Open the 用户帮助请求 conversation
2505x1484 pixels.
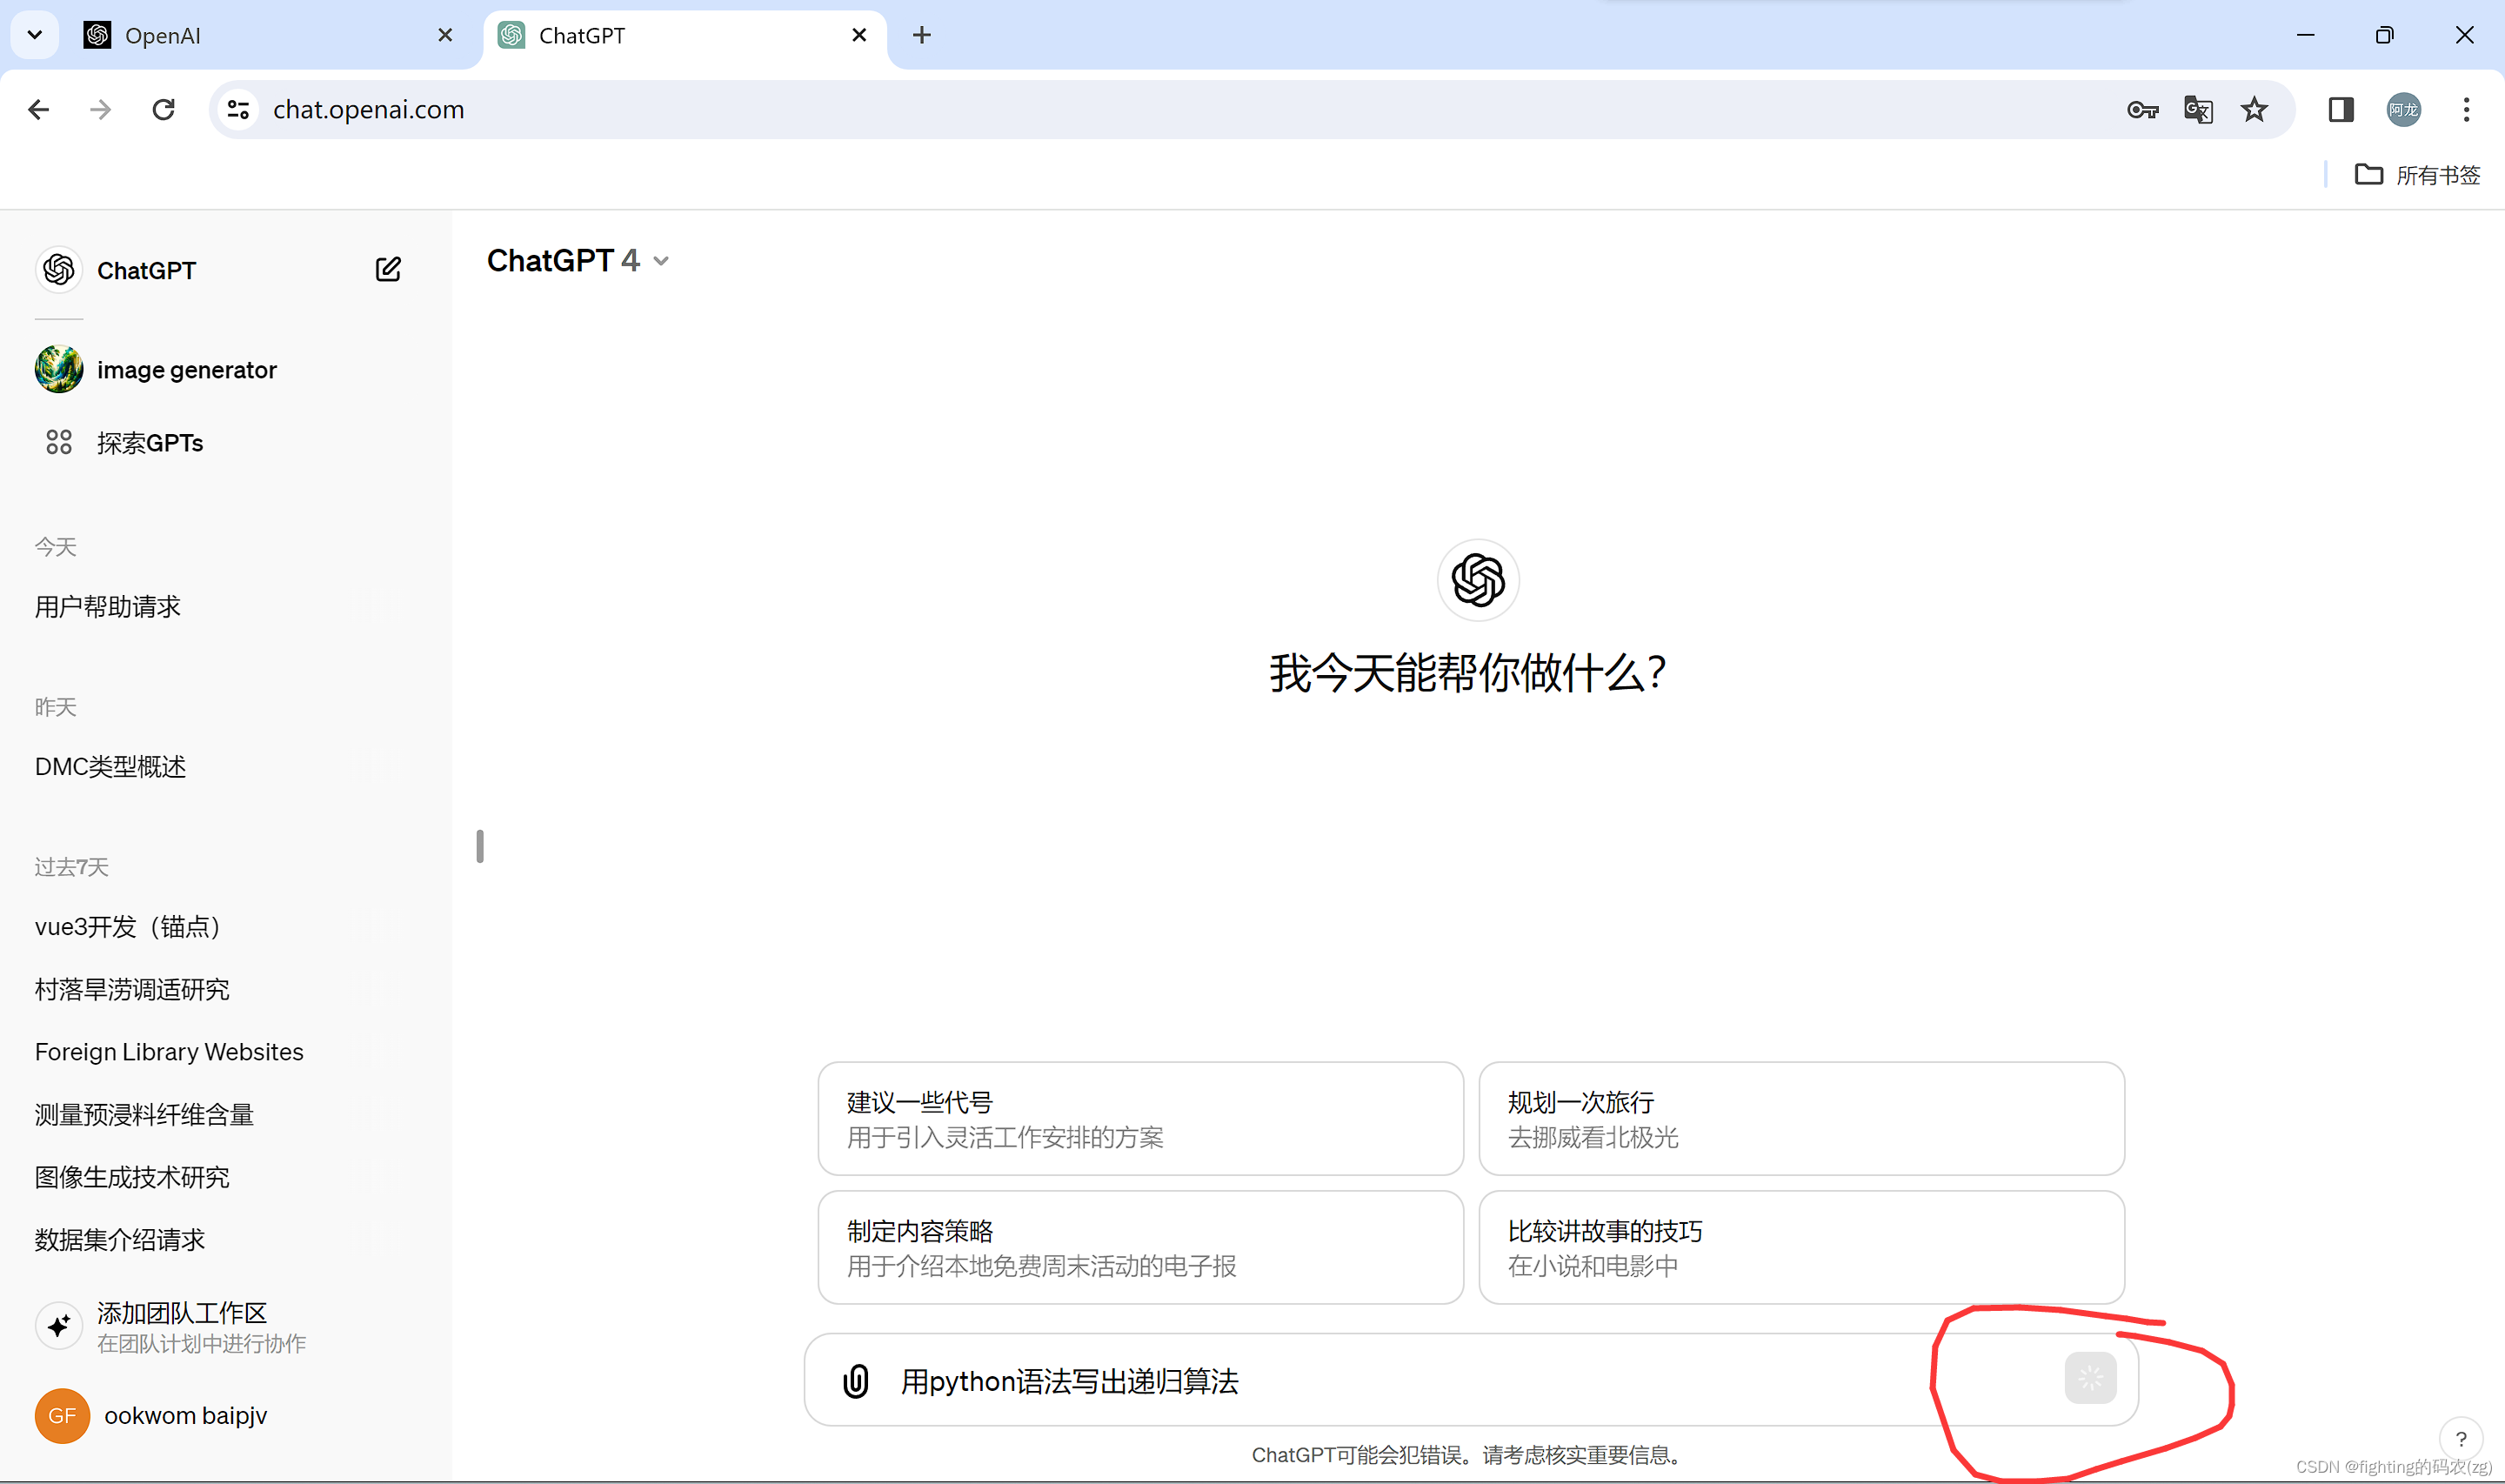pos(107,606)
